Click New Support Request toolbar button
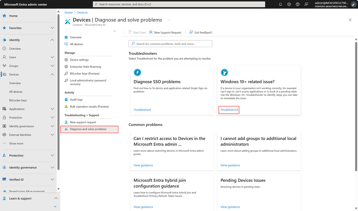358x211 pixels. click(x=165, y=32)
